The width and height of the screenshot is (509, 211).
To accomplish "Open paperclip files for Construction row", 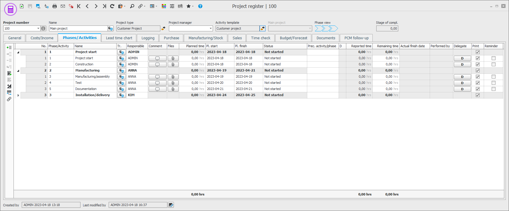I will pyautogui.click(x=173, y=64).
